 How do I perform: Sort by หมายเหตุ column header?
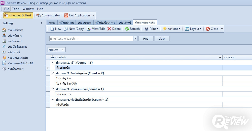[237, 57]
